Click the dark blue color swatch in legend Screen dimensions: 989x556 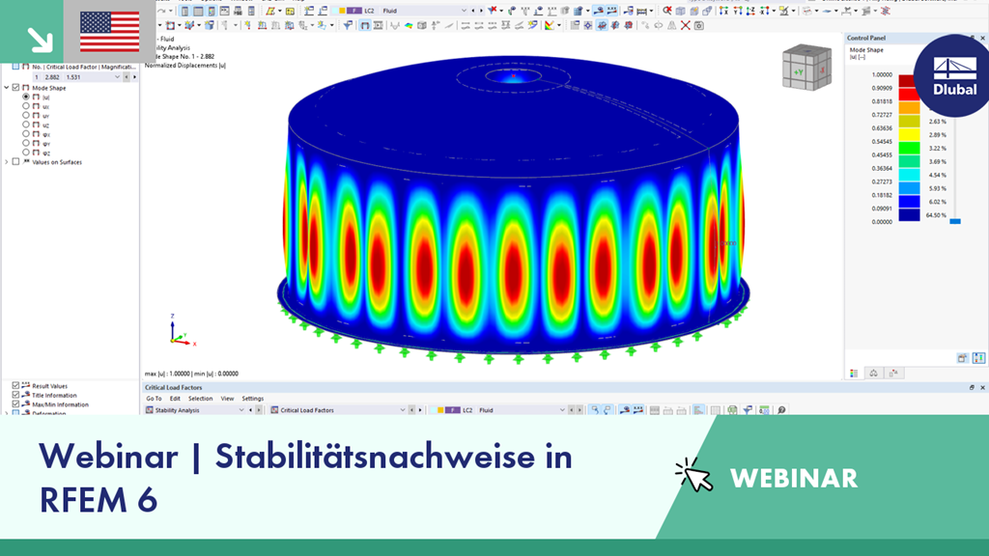(909, 215)
